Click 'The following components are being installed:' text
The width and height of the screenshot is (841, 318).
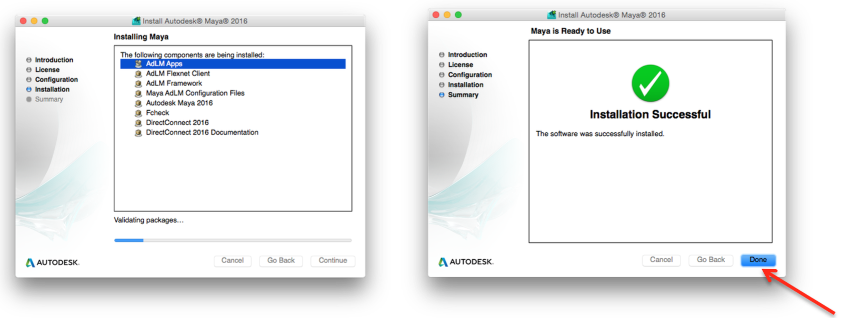pos(192,55)
